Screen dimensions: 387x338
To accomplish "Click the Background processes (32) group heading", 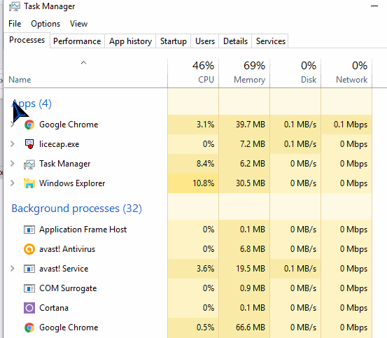I will coord(77,209).
